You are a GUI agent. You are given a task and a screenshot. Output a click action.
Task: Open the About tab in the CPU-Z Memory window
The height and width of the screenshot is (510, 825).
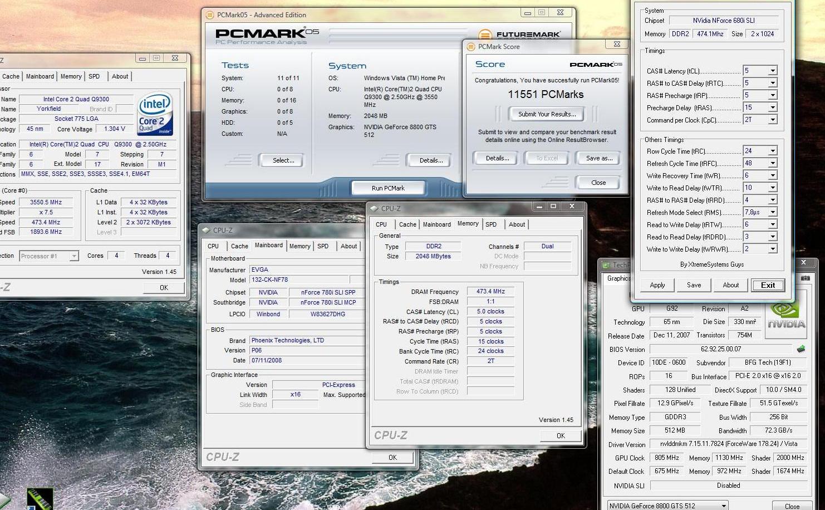(x=517, y=224)
